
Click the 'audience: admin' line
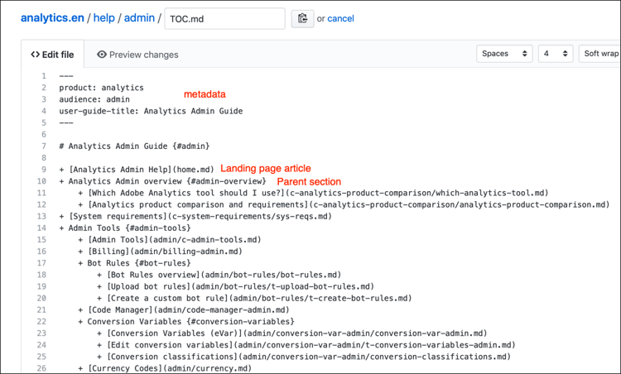tap(94, 99)
